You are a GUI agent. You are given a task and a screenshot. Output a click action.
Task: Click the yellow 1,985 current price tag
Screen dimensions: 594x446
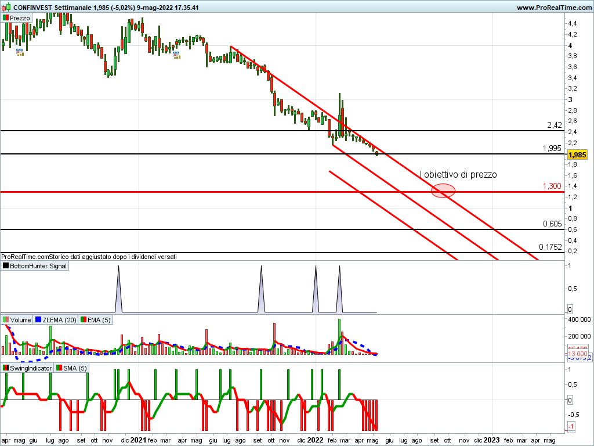pyautogui.click(x=577, y=155)
